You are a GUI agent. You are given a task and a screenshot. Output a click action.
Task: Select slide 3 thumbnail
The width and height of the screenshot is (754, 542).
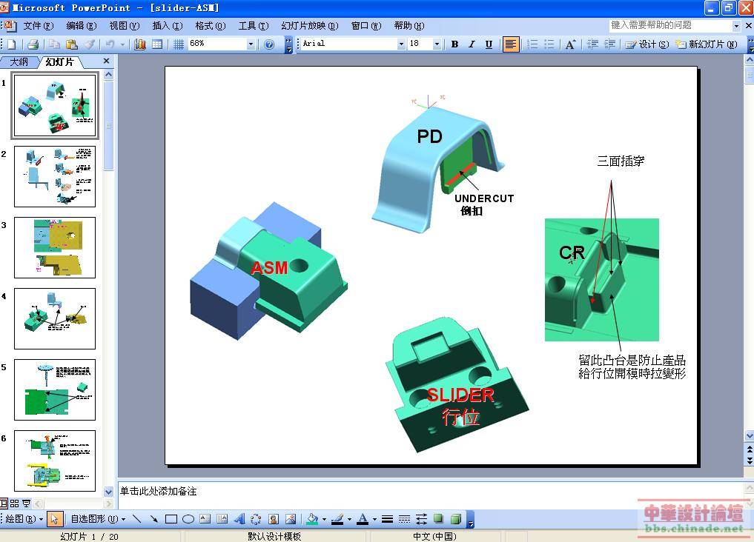pyautogui.click(x=55, y=247)
